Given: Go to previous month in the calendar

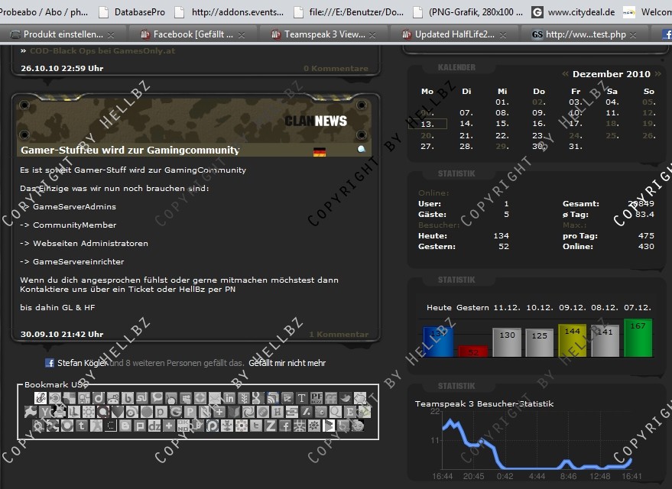Looking at the screenshot, I should [x=565, y=73].
